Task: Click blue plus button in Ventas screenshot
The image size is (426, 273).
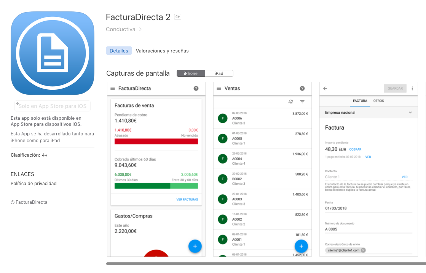Action: (301, 246)
